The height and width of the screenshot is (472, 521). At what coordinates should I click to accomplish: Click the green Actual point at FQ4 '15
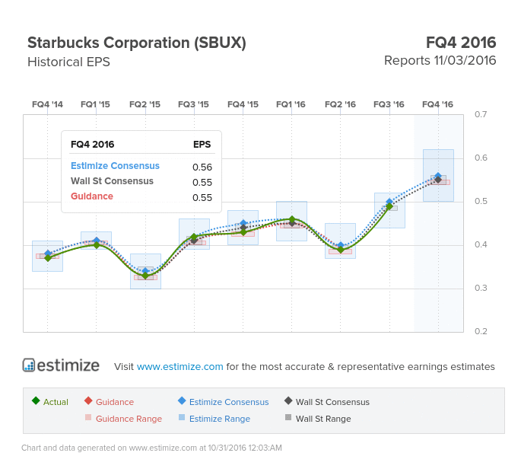pyautogui.click(x=243, y=232)
